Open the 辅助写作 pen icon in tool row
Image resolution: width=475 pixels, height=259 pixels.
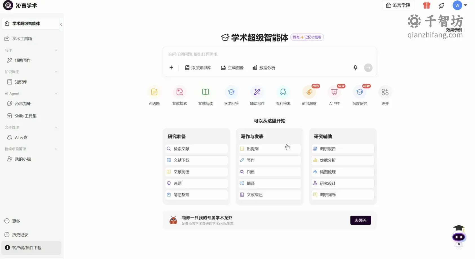click(257, 92)
